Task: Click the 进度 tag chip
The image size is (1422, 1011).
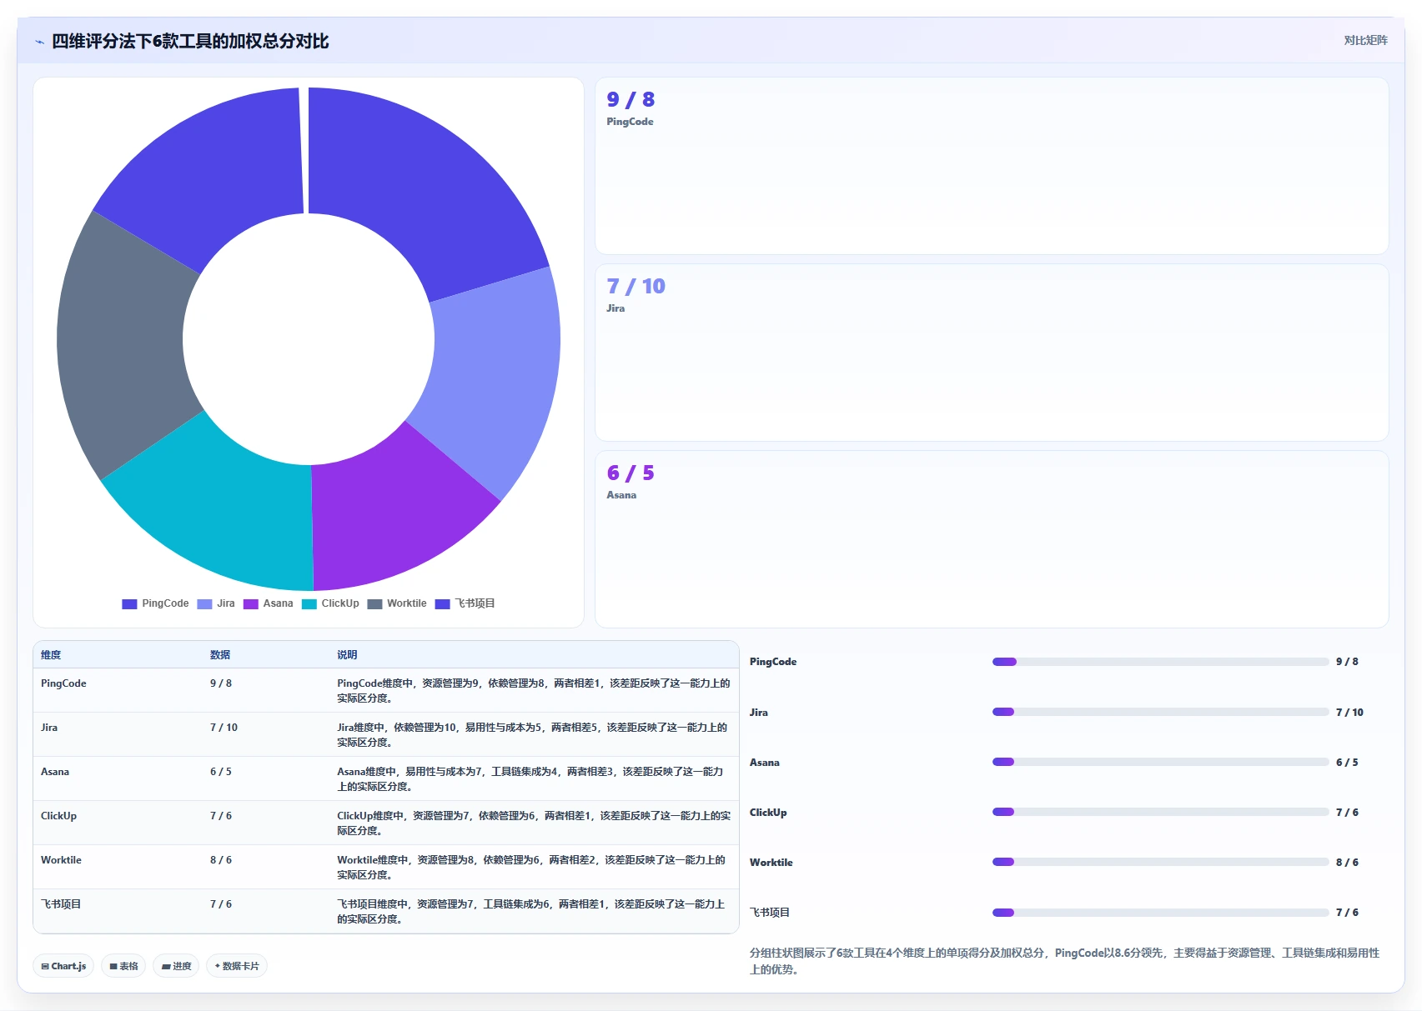Action: (176, 966)
